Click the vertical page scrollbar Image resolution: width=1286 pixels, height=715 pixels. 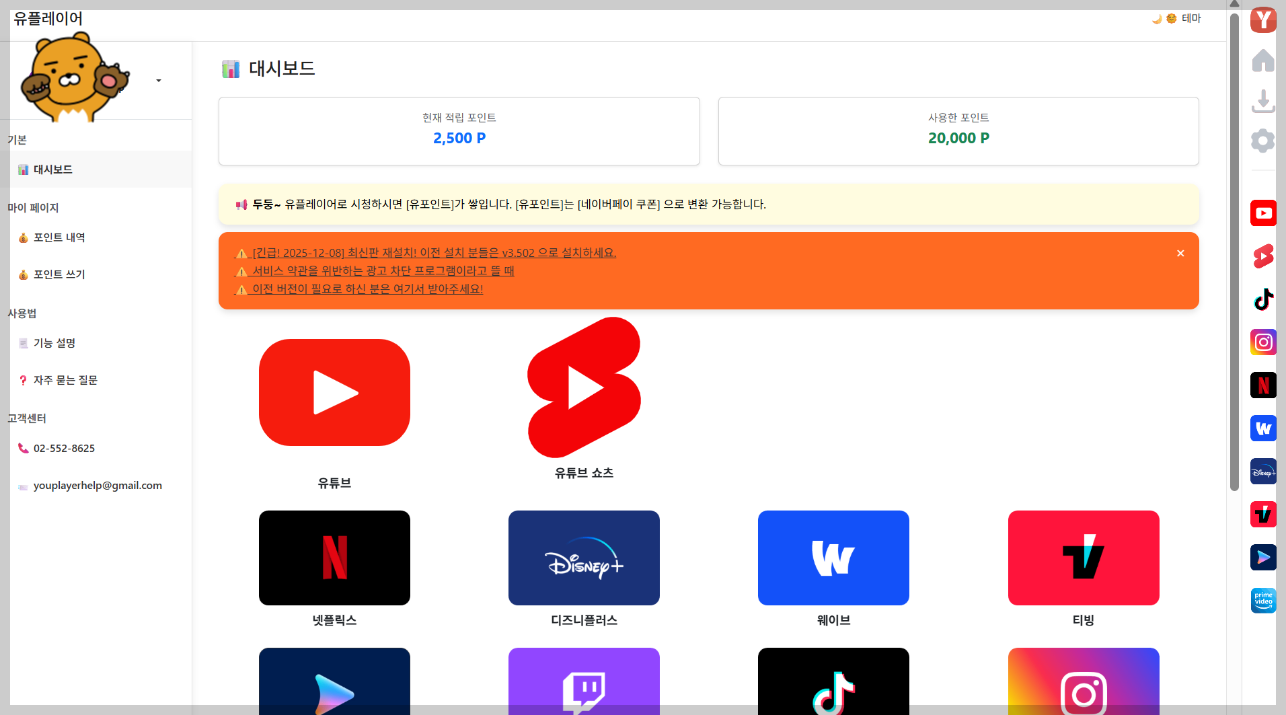point(1234,252)
